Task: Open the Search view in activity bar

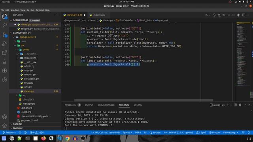Action: point(4,25)
